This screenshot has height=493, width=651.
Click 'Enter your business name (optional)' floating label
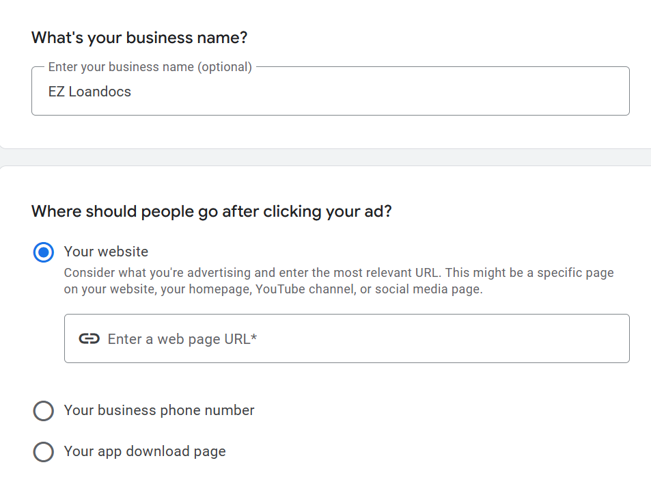click(150, 67)
